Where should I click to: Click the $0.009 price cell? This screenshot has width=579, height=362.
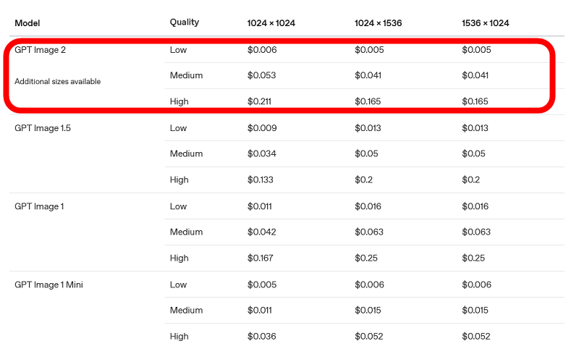261,128
